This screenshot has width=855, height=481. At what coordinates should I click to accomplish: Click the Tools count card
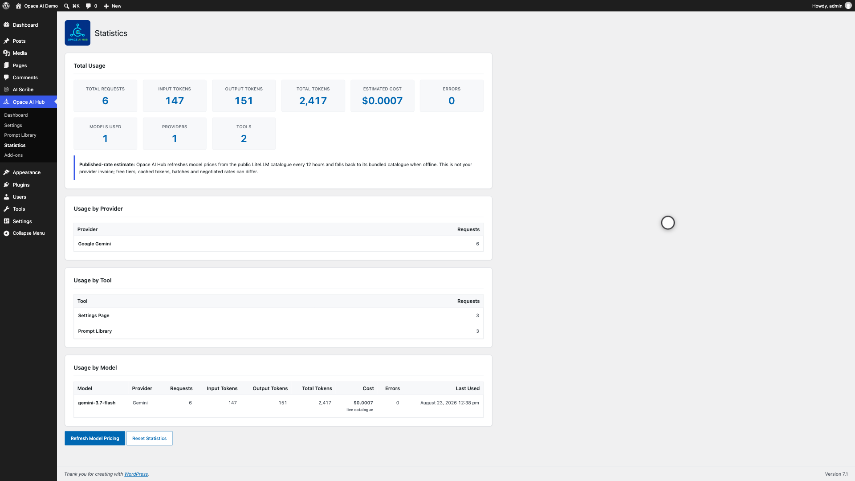pos(244,134)
